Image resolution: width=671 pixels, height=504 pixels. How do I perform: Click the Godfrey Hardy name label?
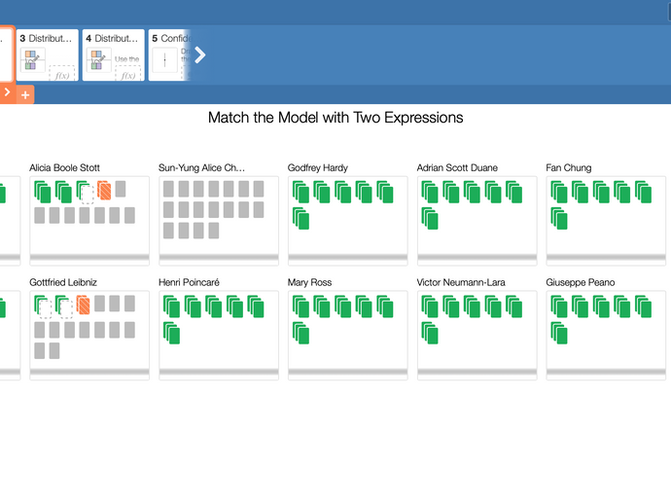pos(318,168)
